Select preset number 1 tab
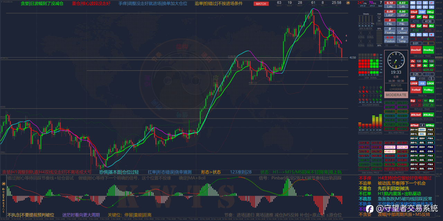 pyautogui.click(x=413, y=7)
